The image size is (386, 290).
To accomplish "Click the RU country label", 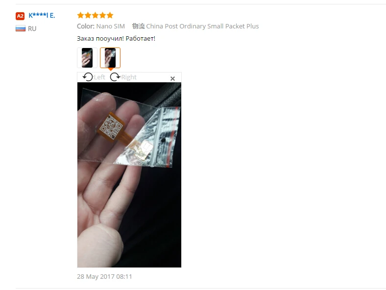I will pos(32,29).
